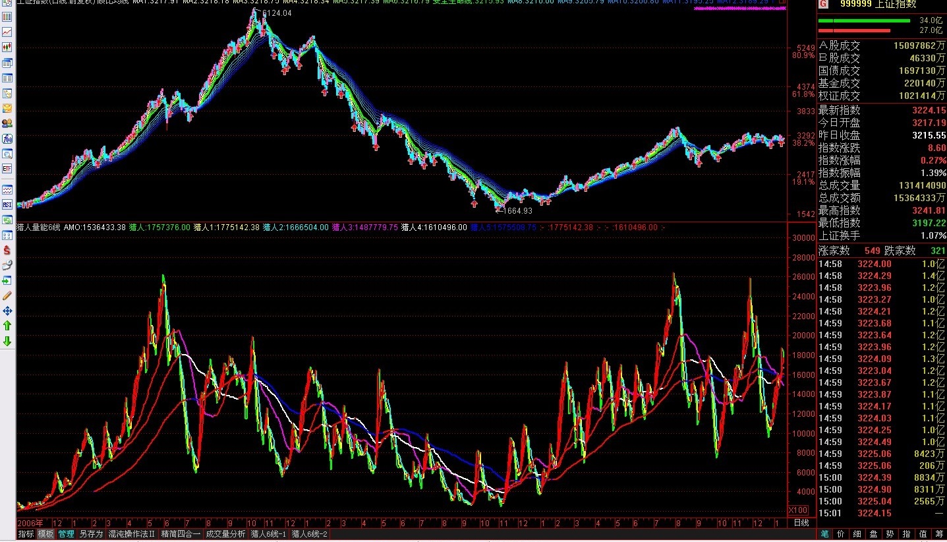Viewport: 947px width, 542px height.
Task: Open the 指标 tab below the chart
Action: tap(26, 534)
